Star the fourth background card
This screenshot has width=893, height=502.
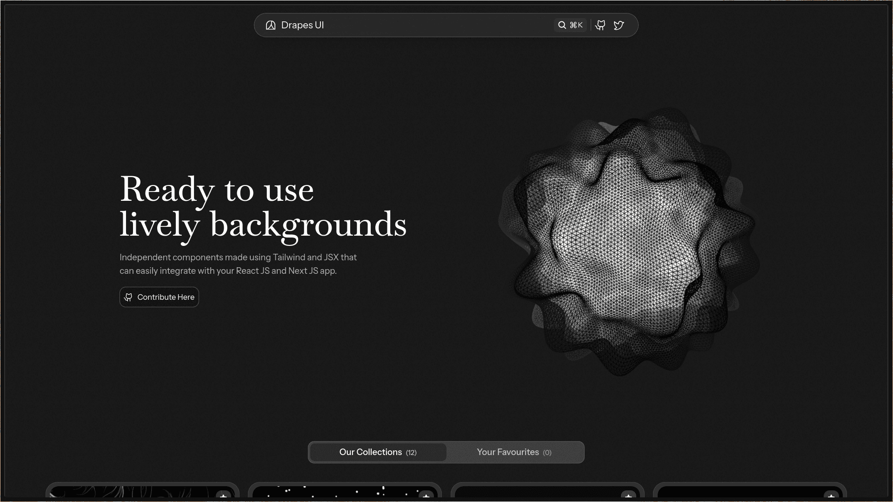pos(831,495)
